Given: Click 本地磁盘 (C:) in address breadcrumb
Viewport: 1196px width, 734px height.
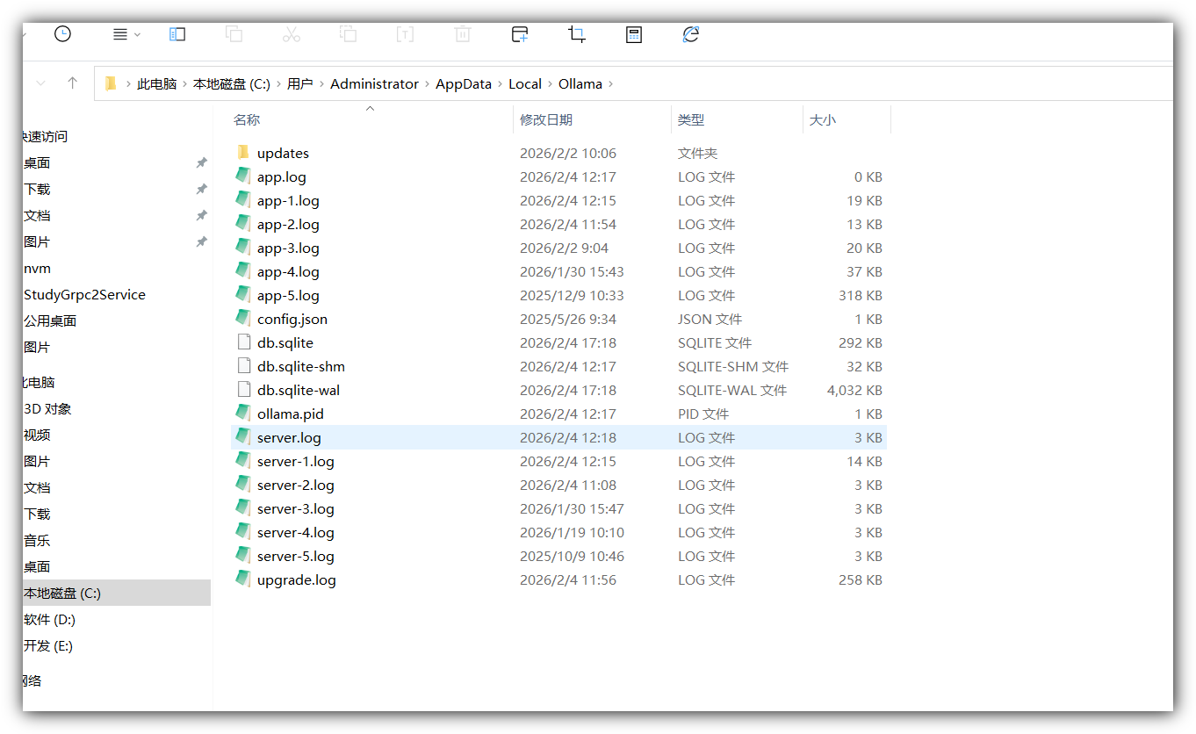Looking at the screenshot, I should click(232, 84).
